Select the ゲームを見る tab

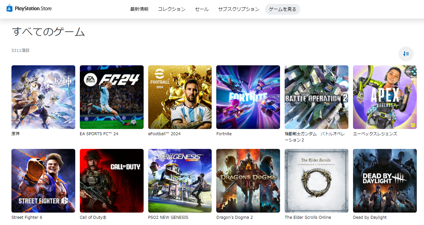[x=283, y=9]
